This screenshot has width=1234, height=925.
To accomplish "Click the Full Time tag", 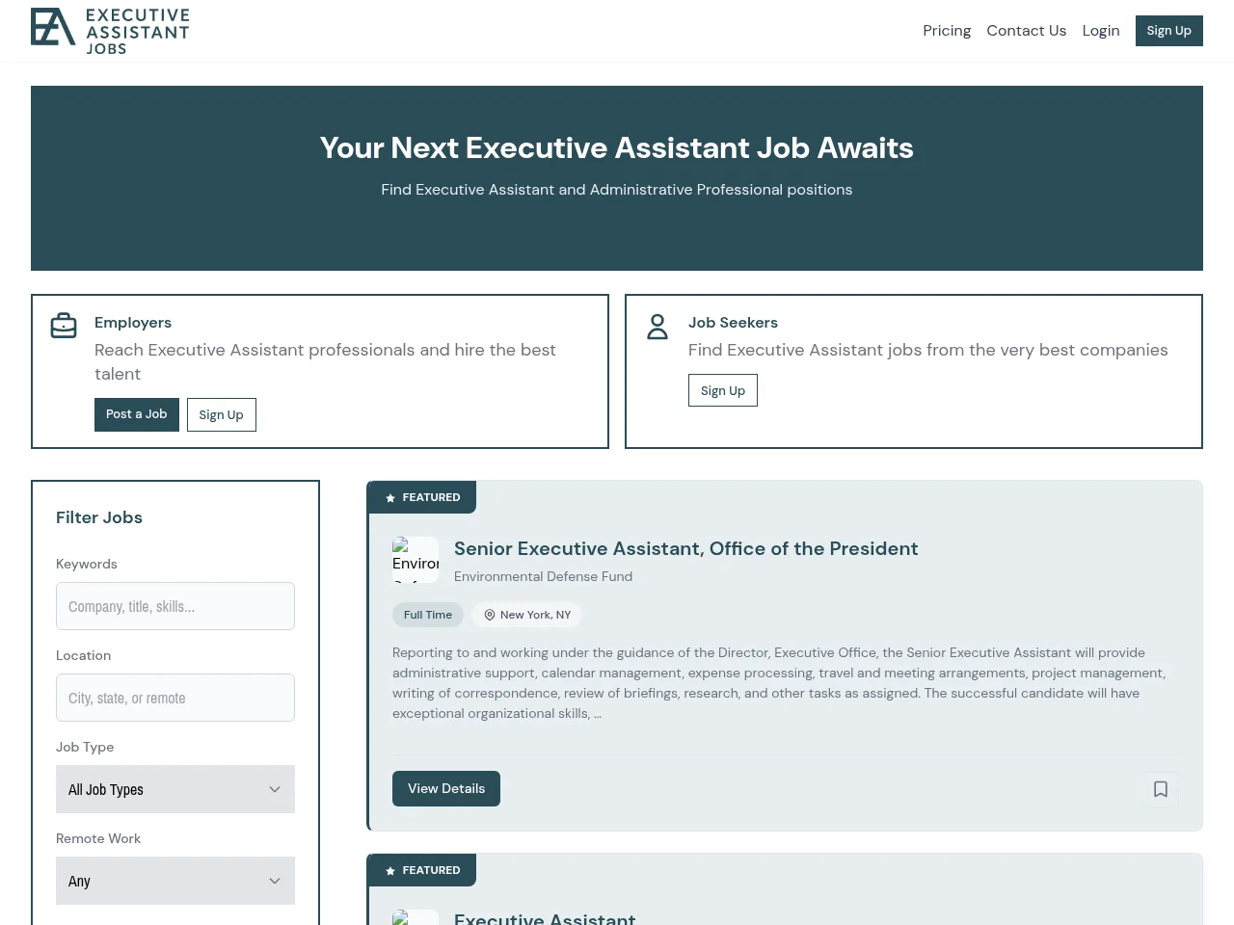I will [428, 615].
